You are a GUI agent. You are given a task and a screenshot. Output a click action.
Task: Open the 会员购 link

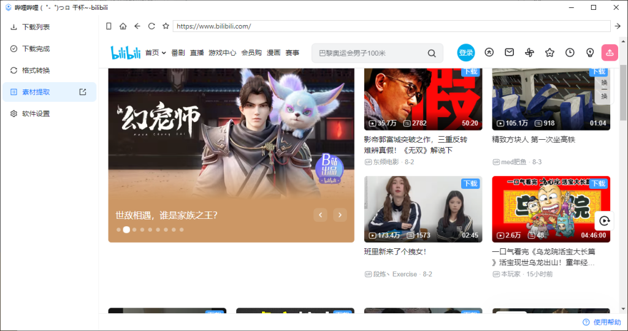251,53
